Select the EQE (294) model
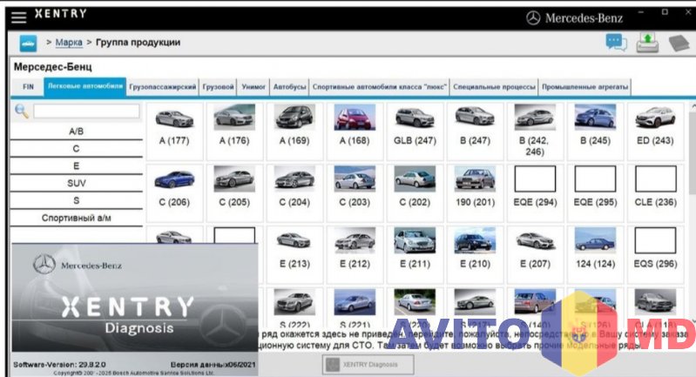696x377 pixels. point(535,186)
